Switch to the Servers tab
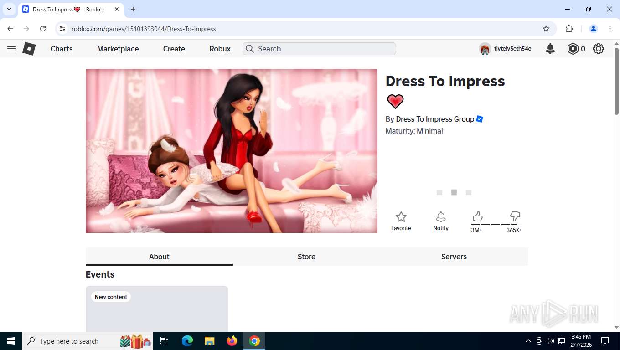This screenshot has height=350, width=620. tap(454, 257)
